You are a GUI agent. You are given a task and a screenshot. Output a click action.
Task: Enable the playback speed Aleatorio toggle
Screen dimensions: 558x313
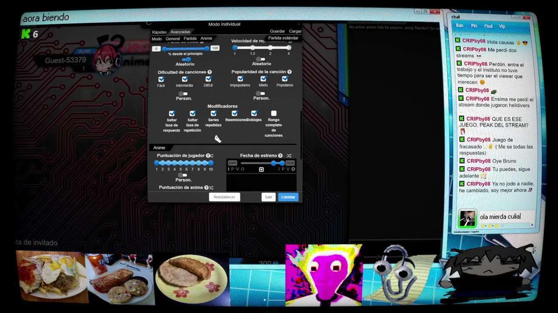(x=260, y=59)
